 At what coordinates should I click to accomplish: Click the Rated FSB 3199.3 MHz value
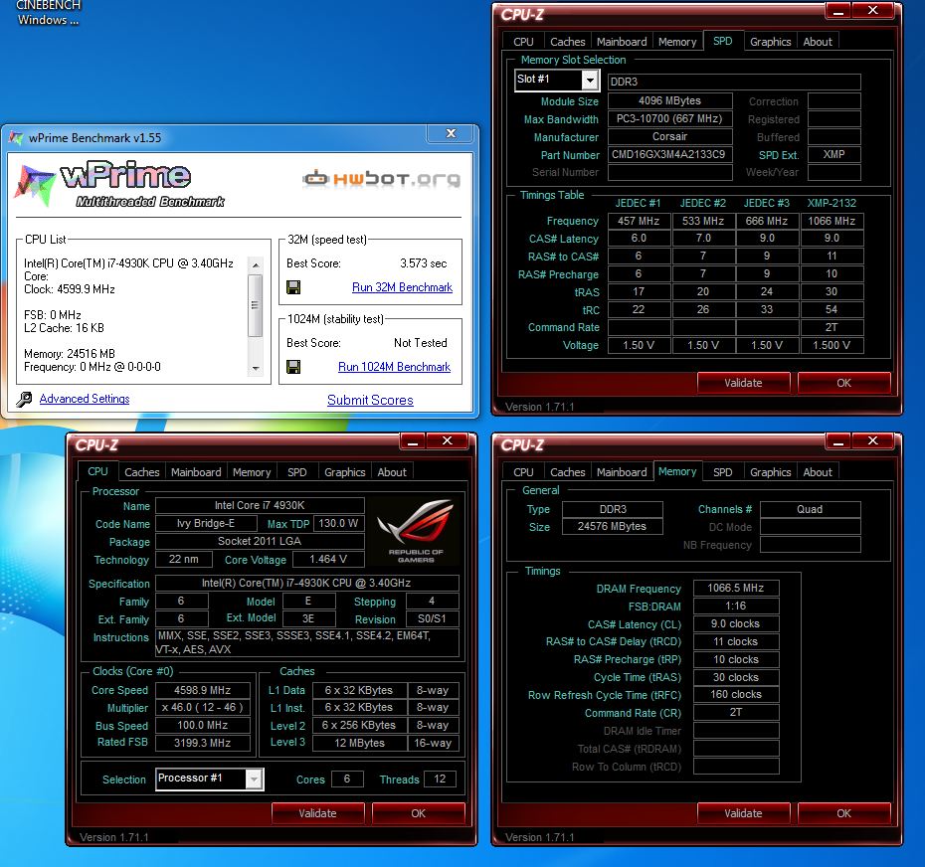[202, 743]
